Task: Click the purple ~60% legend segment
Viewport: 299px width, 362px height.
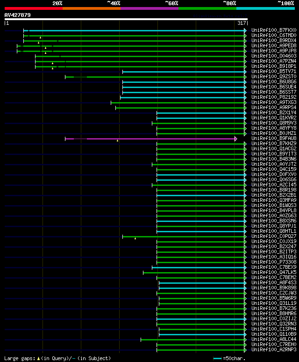Action: point(149,8)
